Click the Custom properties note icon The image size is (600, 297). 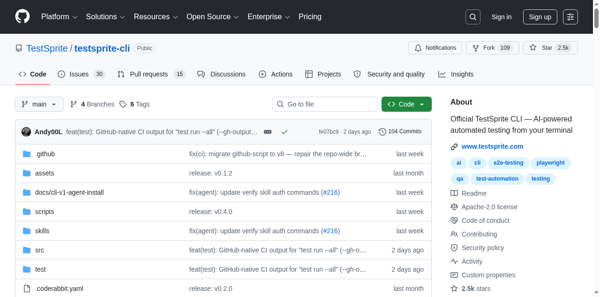tap(454, 275)
